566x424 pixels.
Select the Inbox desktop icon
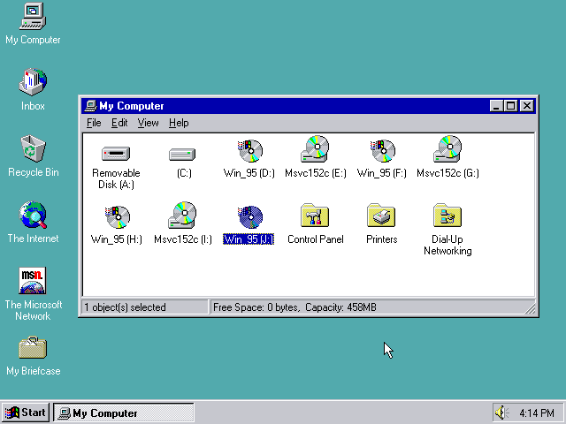pos(33,82)
